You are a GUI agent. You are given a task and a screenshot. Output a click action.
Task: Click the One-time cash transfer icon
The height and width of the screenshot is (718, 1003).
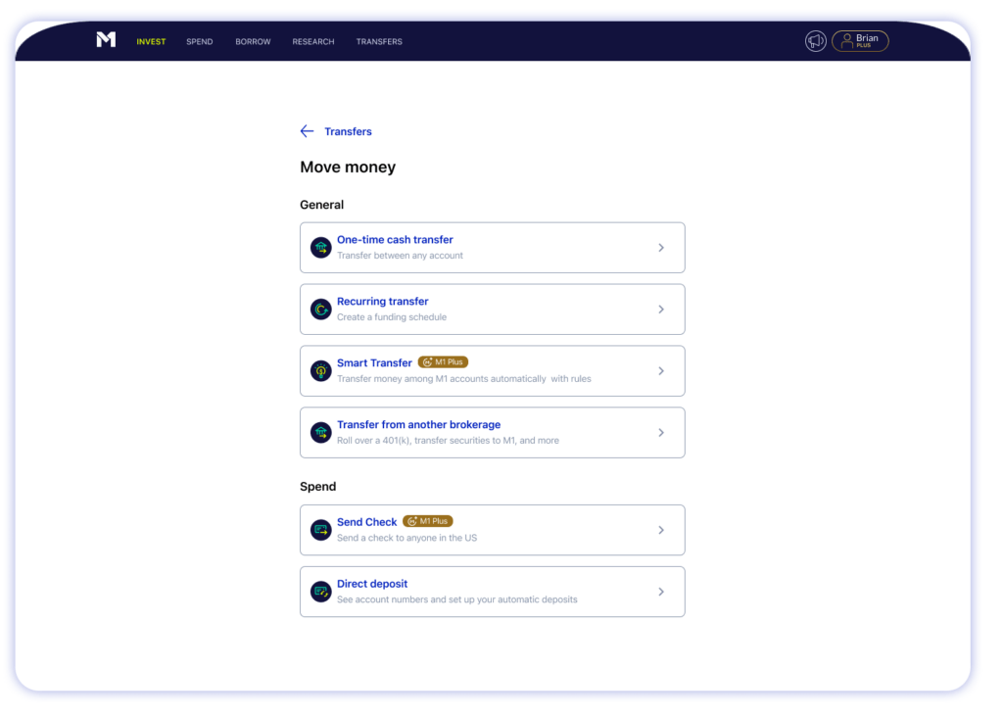(x=320, y=248)
